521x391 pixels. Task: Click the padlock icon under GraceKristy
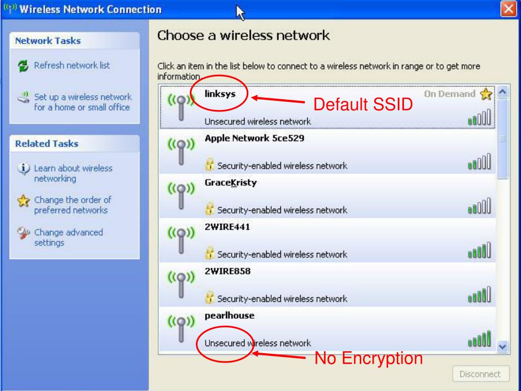[x=209, y=209]
